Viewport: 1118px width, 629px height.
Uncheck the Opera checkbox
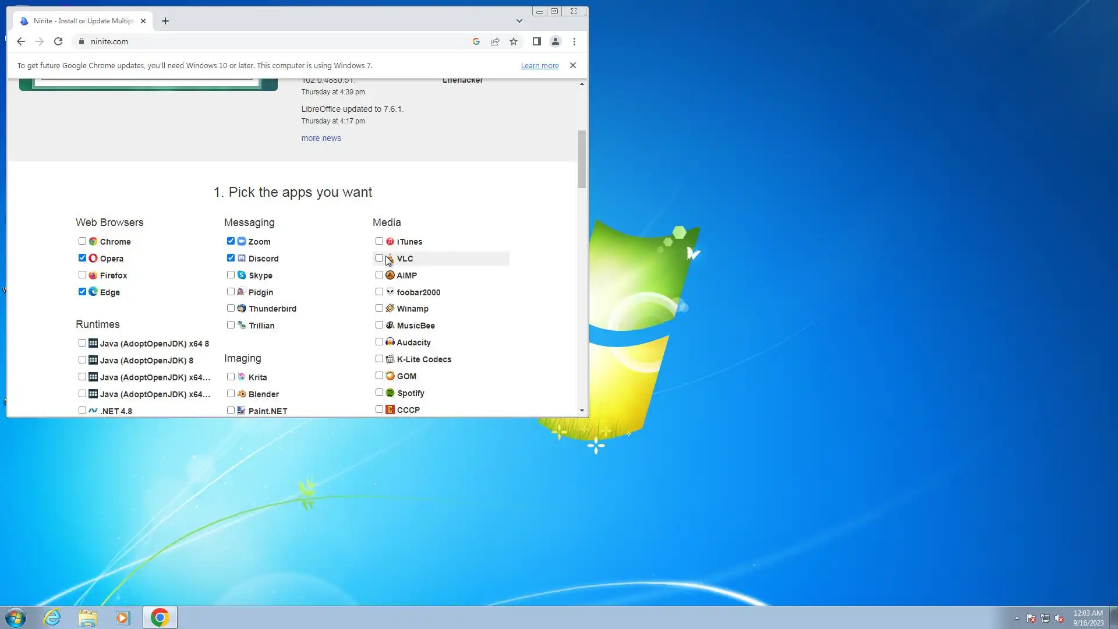click(x=82, y=258)
